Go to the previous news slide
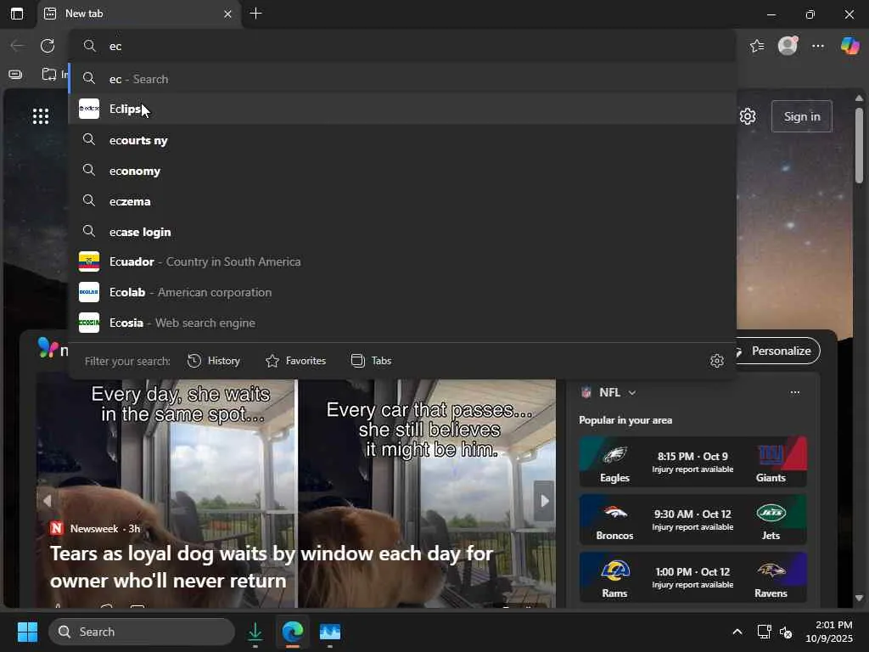The image size is (869, 652). [x=48, y=501]
